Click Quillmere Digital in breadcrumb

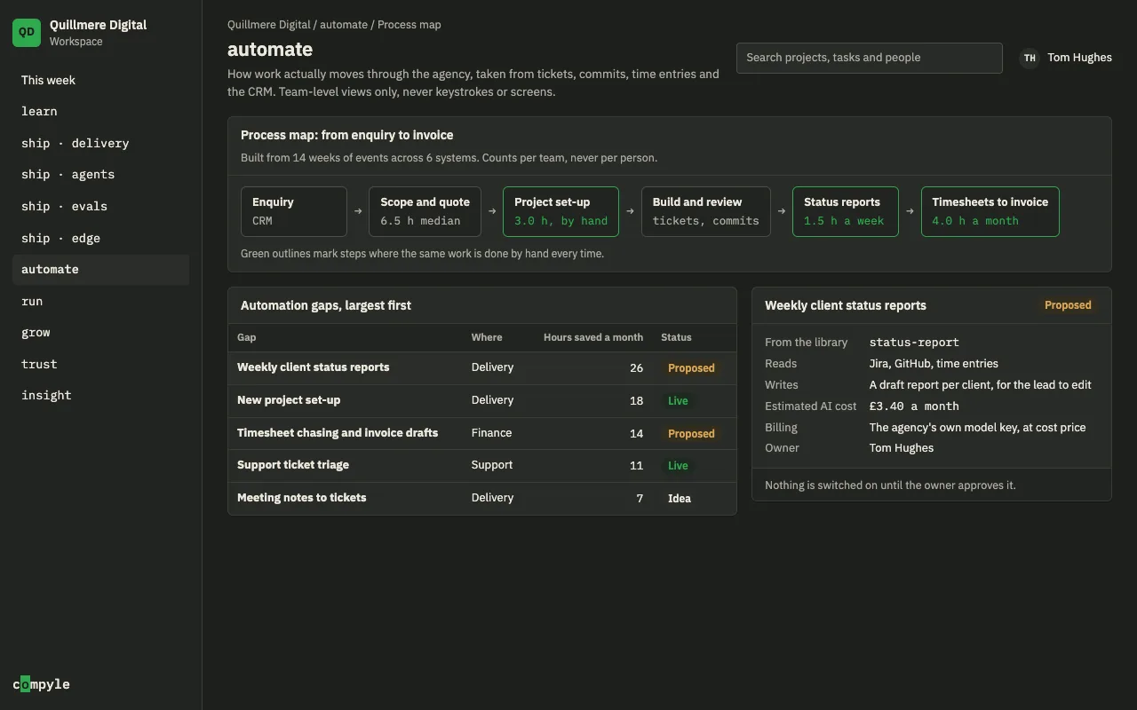pyautogui.click(x=269, y=25)
